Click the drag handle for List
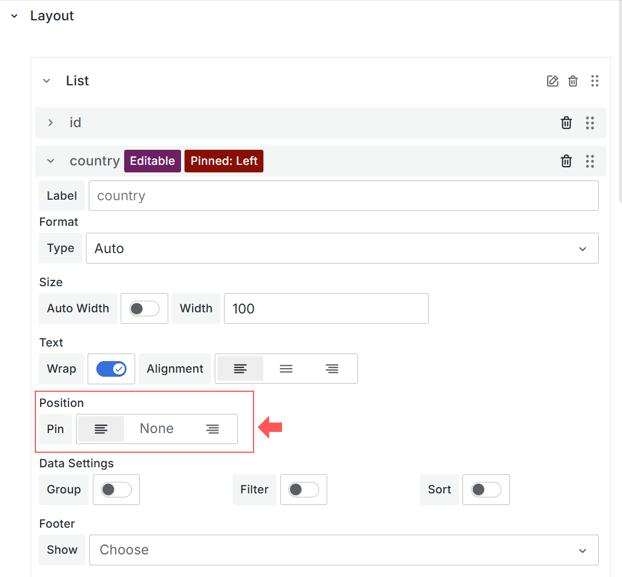The width and height of the screenshot is (622, 577). pyautogui.click(x=594, y=81)
